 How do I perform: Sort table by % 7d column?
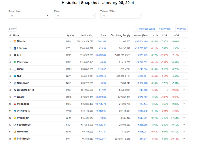[x=176, y=35]
